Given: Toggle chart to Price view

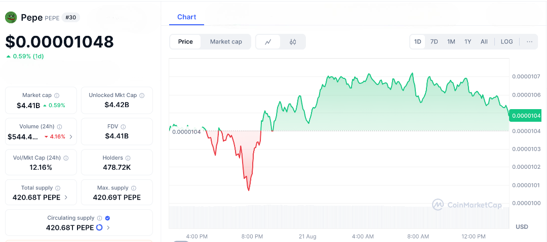Looking at the screenshot, I should click(185, 42).
